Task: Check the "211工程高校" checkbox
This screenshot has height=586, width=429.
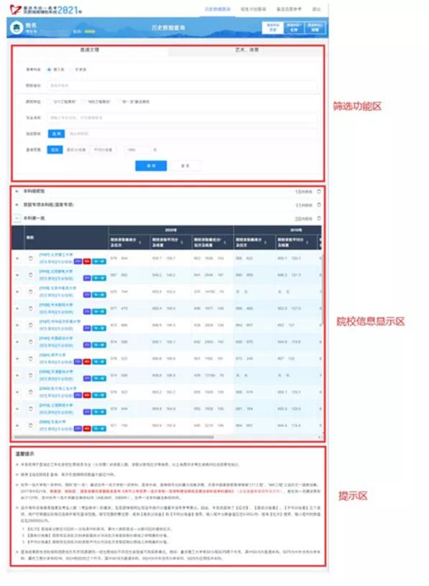Action: [x=50, y=102]
